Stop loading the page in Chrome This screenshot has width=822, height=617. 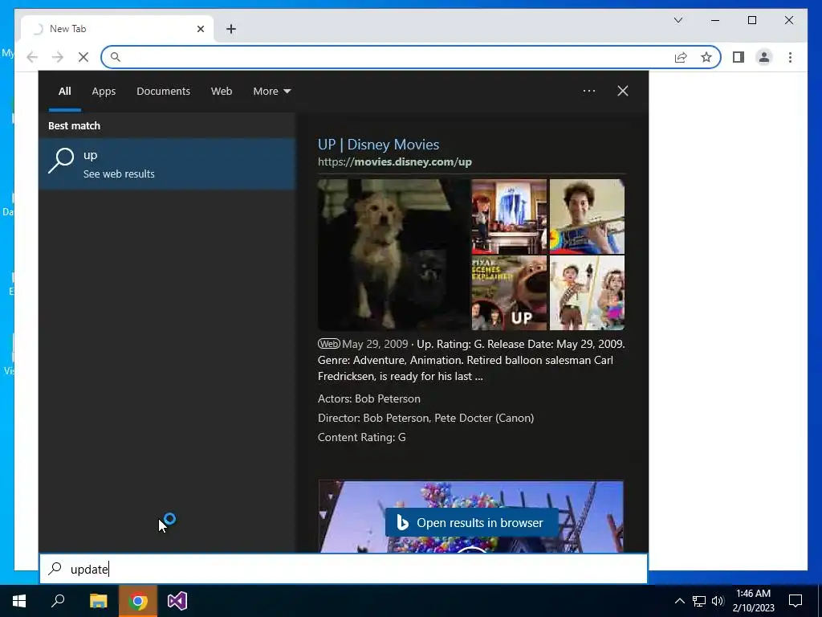pyautogui.click(x=83, y=57)
